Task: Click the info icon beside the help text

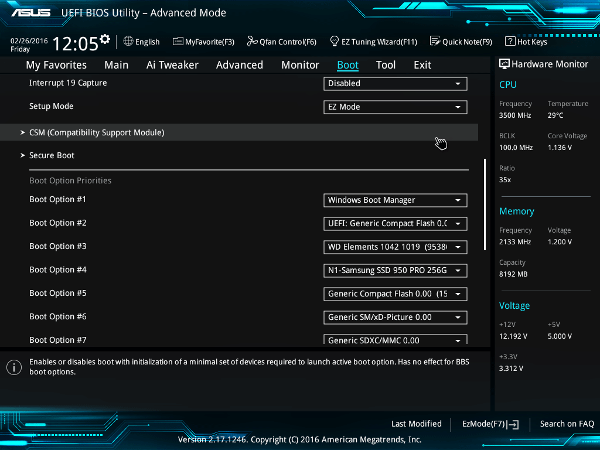Action: coord(14,367)
